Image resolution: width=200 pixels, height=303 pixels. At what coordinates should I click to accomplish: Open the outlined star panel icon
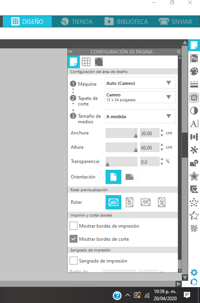(194, 215)
